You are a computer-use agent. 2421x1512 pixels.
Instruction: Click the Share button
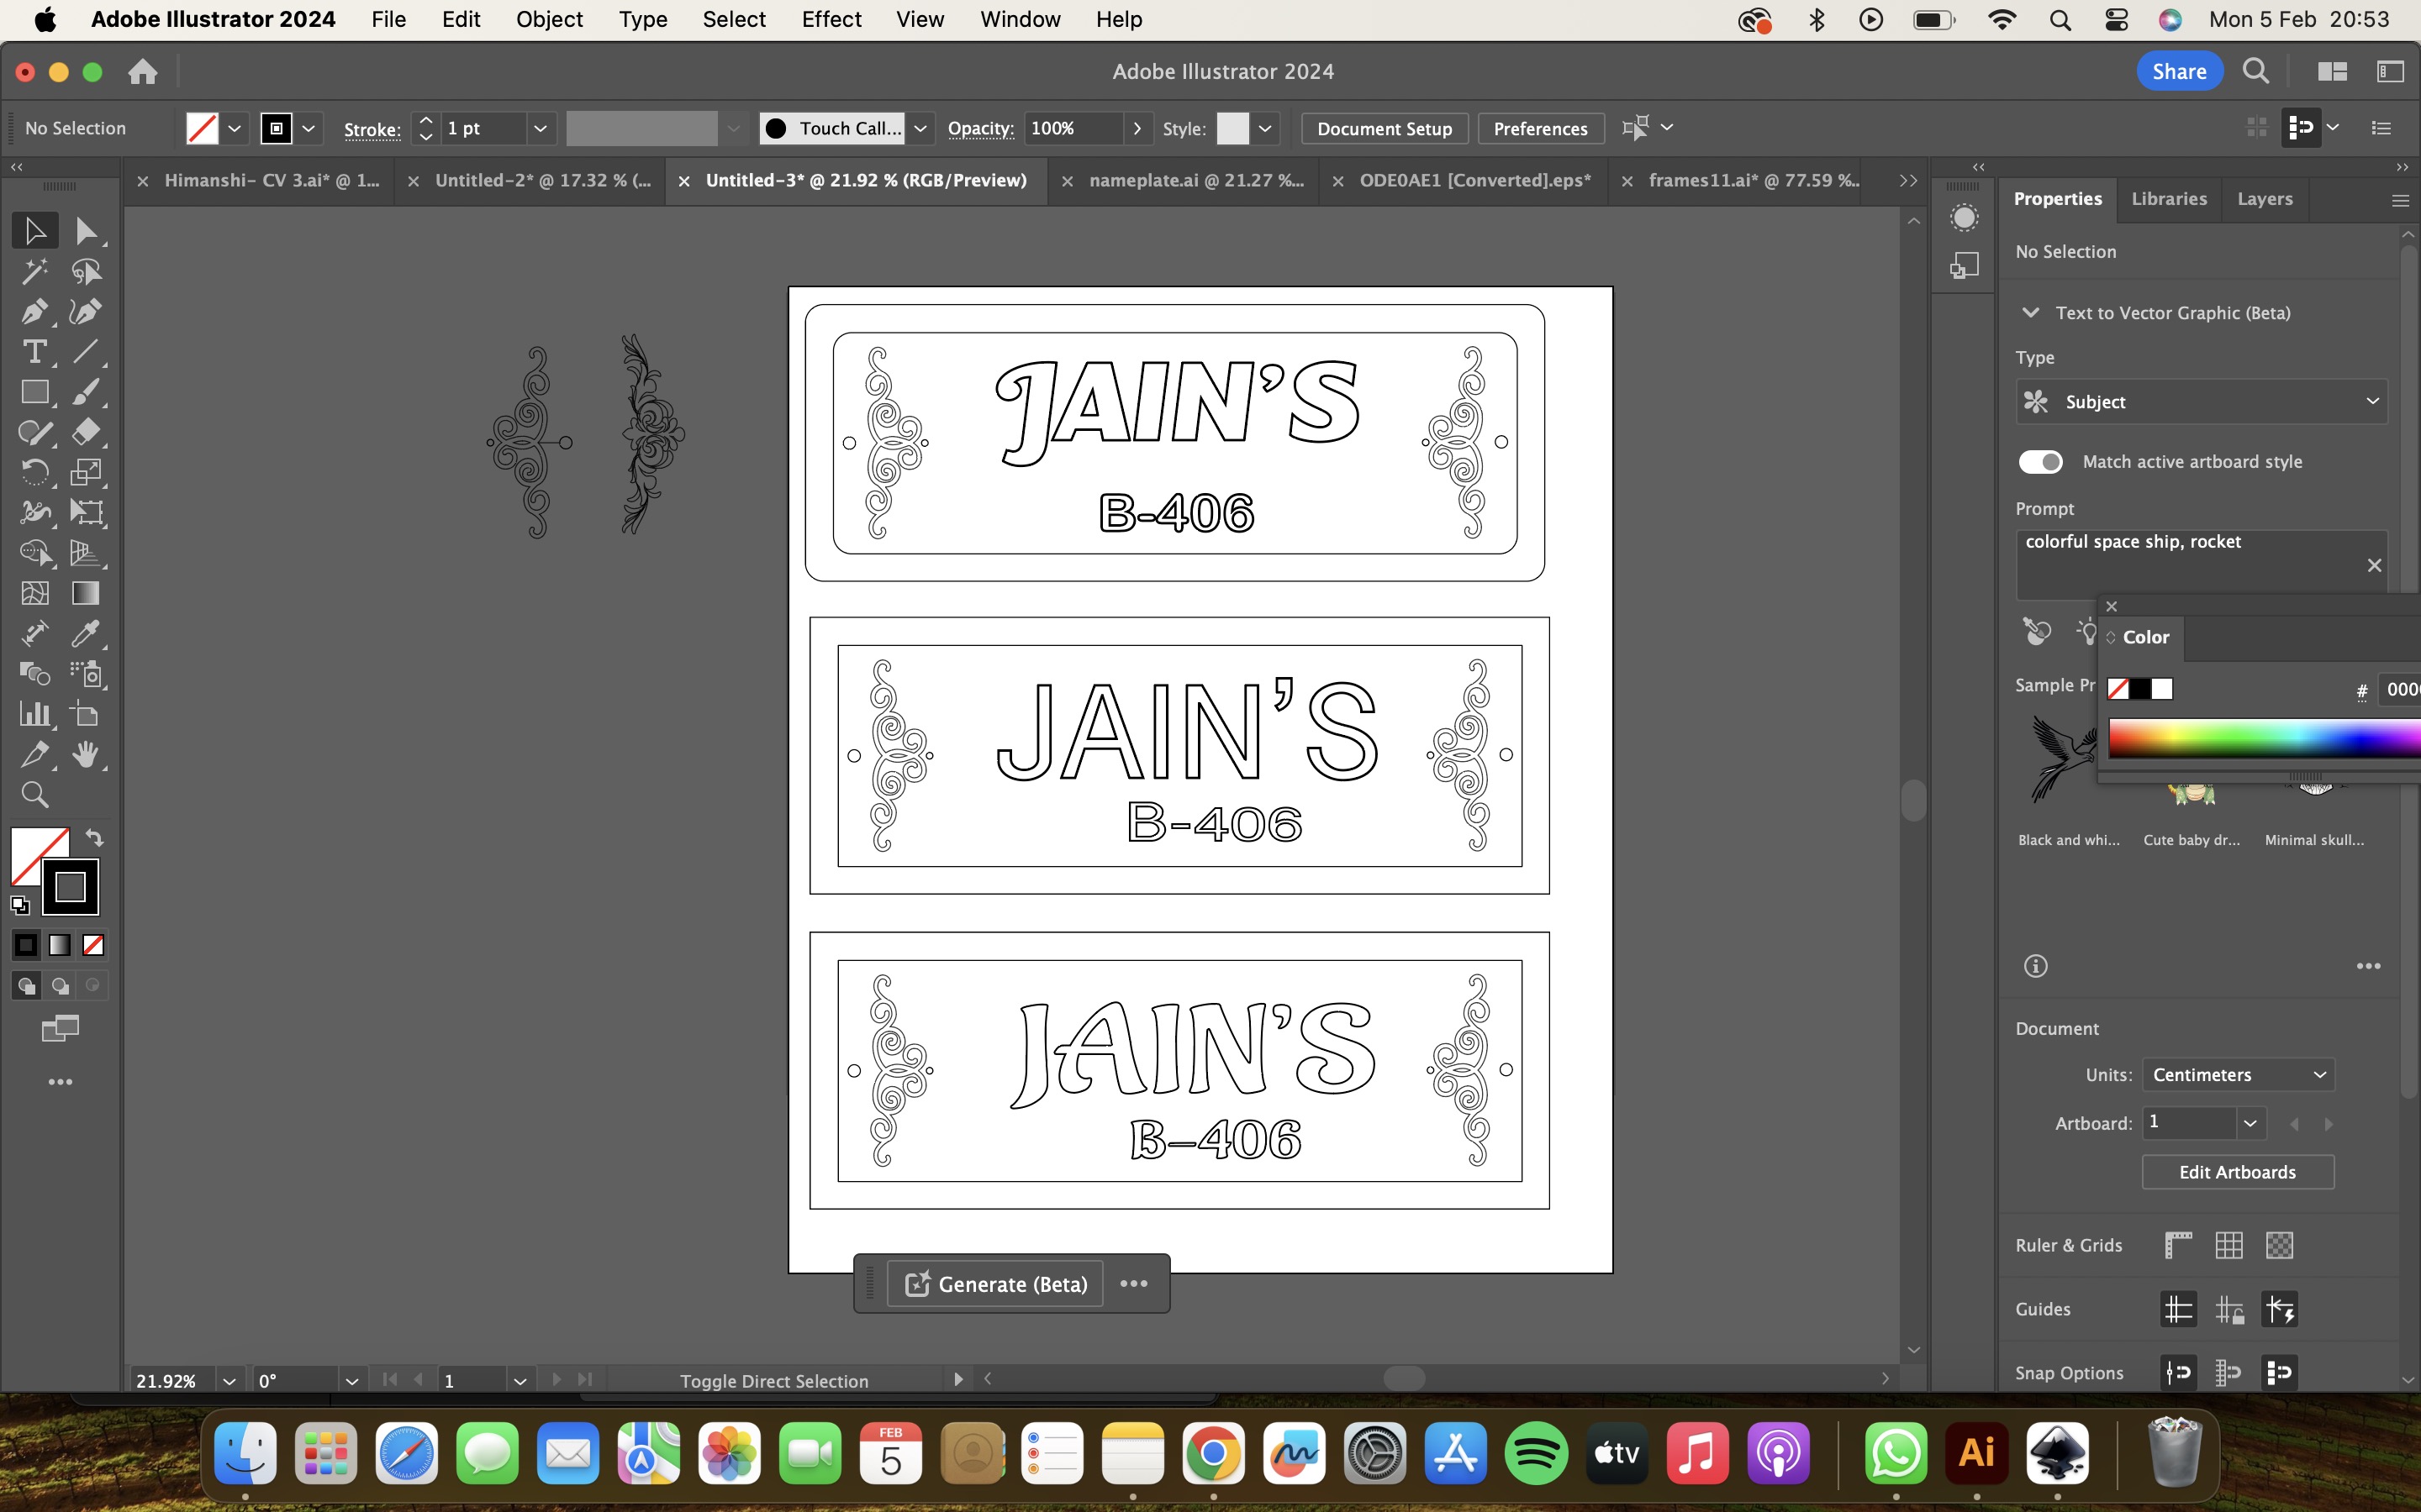pyautogui.click(x=2179, y=72)
